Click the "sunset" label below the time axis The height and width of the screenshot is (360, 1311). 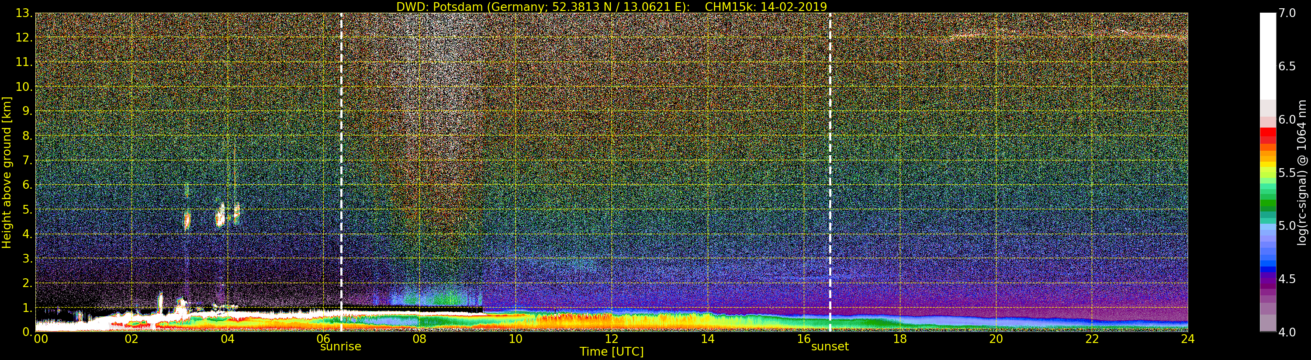click(830, 347)
